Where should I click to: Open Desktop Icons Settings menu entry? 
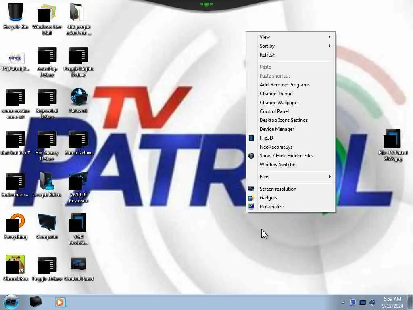point(290,120)
